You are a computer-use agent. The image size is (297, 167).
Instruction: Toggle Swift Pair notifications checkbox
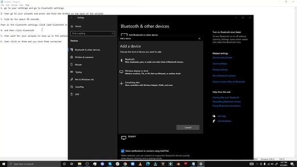[x=123, y=151]
